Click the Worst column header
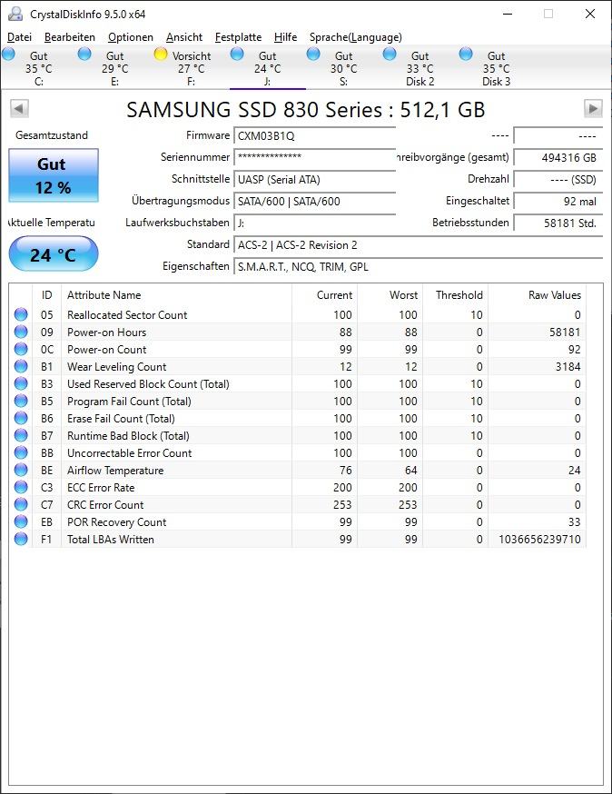The height and width of the screenshot is (794, 612). point(390,294)
